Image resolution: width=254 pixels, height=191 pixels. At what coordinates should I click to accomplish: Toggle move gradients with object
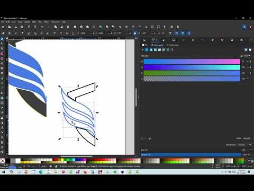183,33
